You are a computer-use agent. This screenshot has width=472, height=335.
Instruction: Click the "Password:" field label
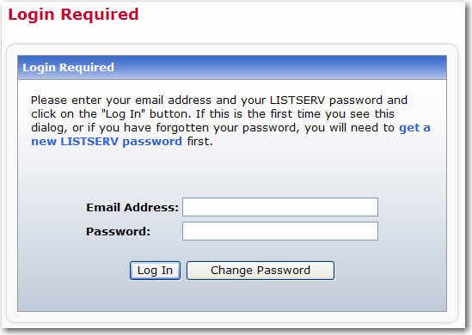click(x=118, y=231)
